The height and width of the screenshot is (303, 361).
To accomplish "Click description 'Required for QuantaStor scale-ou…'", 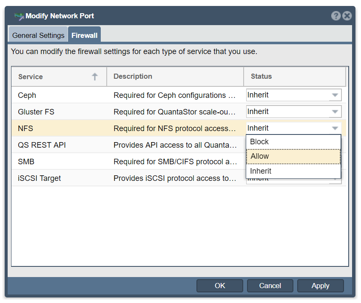I will (175, 112).
